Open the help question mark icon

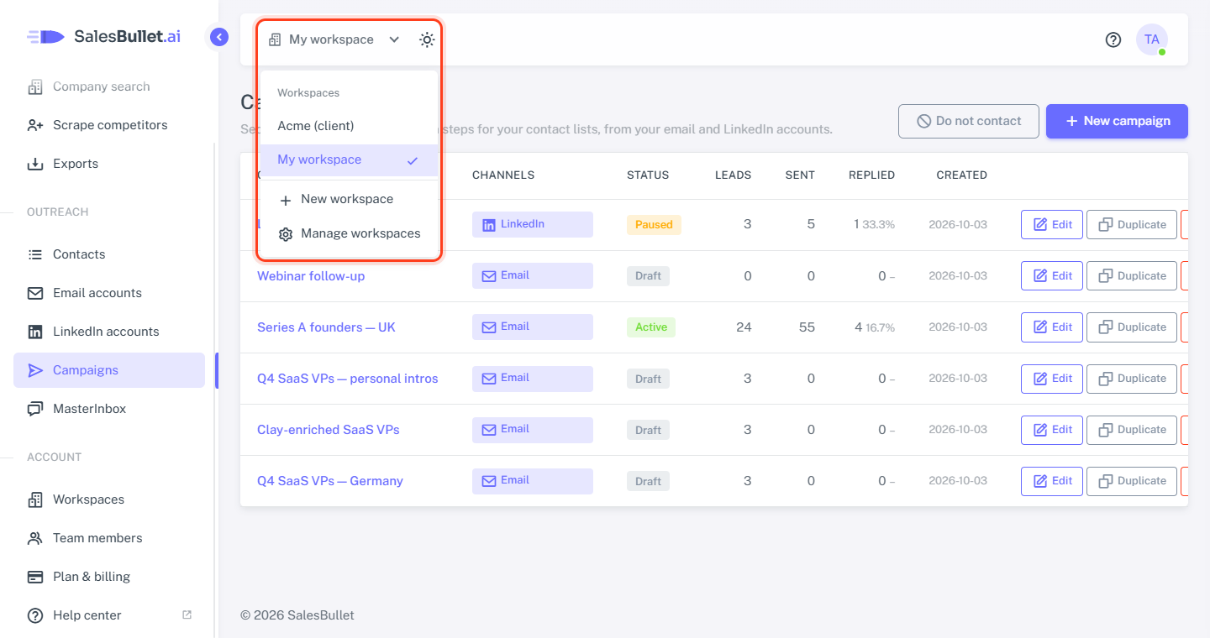(1113, 39)
